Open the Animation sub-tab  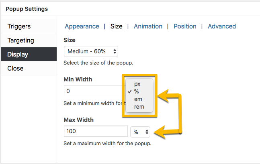pyautogui.click(x=148, y=26)
